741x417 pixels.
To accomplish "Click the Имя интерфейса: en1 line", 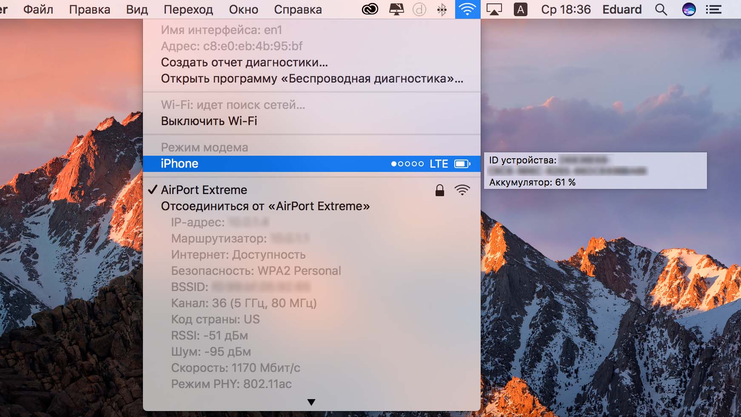I will (x=221, y=30).
